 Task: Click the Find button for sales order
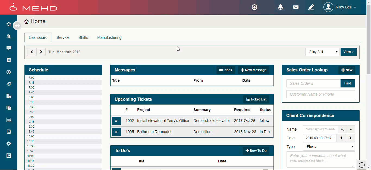coord(348,83)
